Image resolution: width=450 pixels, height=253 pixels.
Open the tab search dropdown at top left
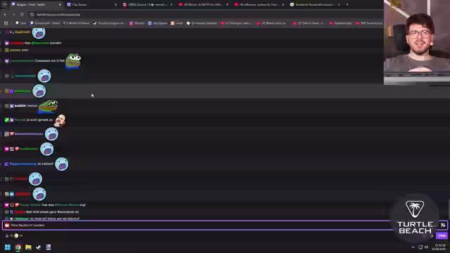pos(5,5)
